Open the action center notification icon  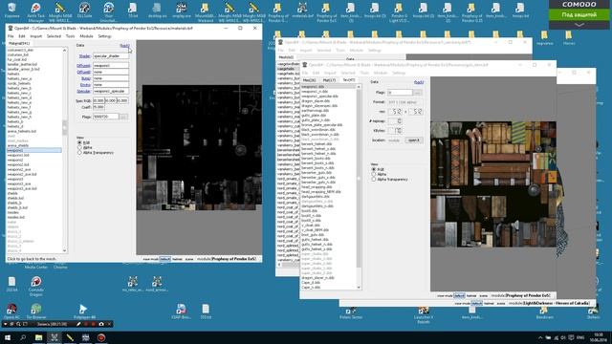pyautogui.click(x=572, y=337)
